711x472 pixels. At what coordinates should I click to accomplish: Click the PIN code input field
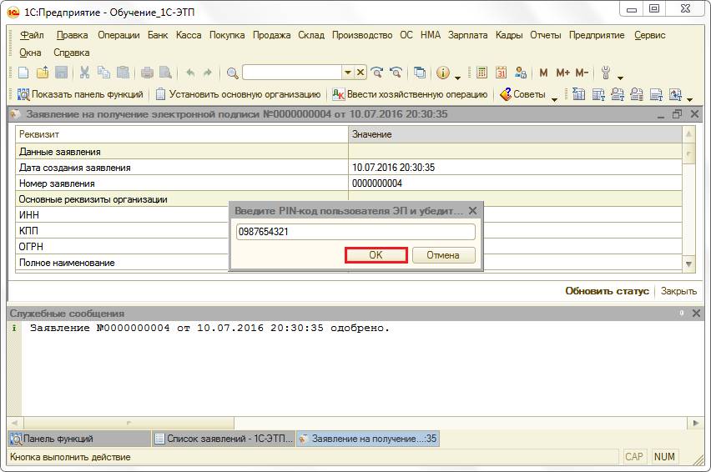coord(355,232)
